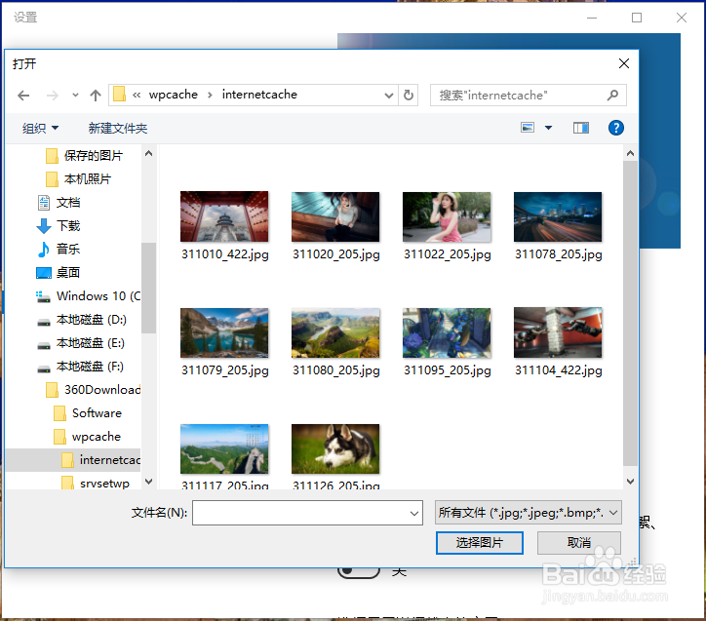Click 新建文件夹 to create folder
Image resolution: width=706 pixels, height=621 pixels.
118,129
